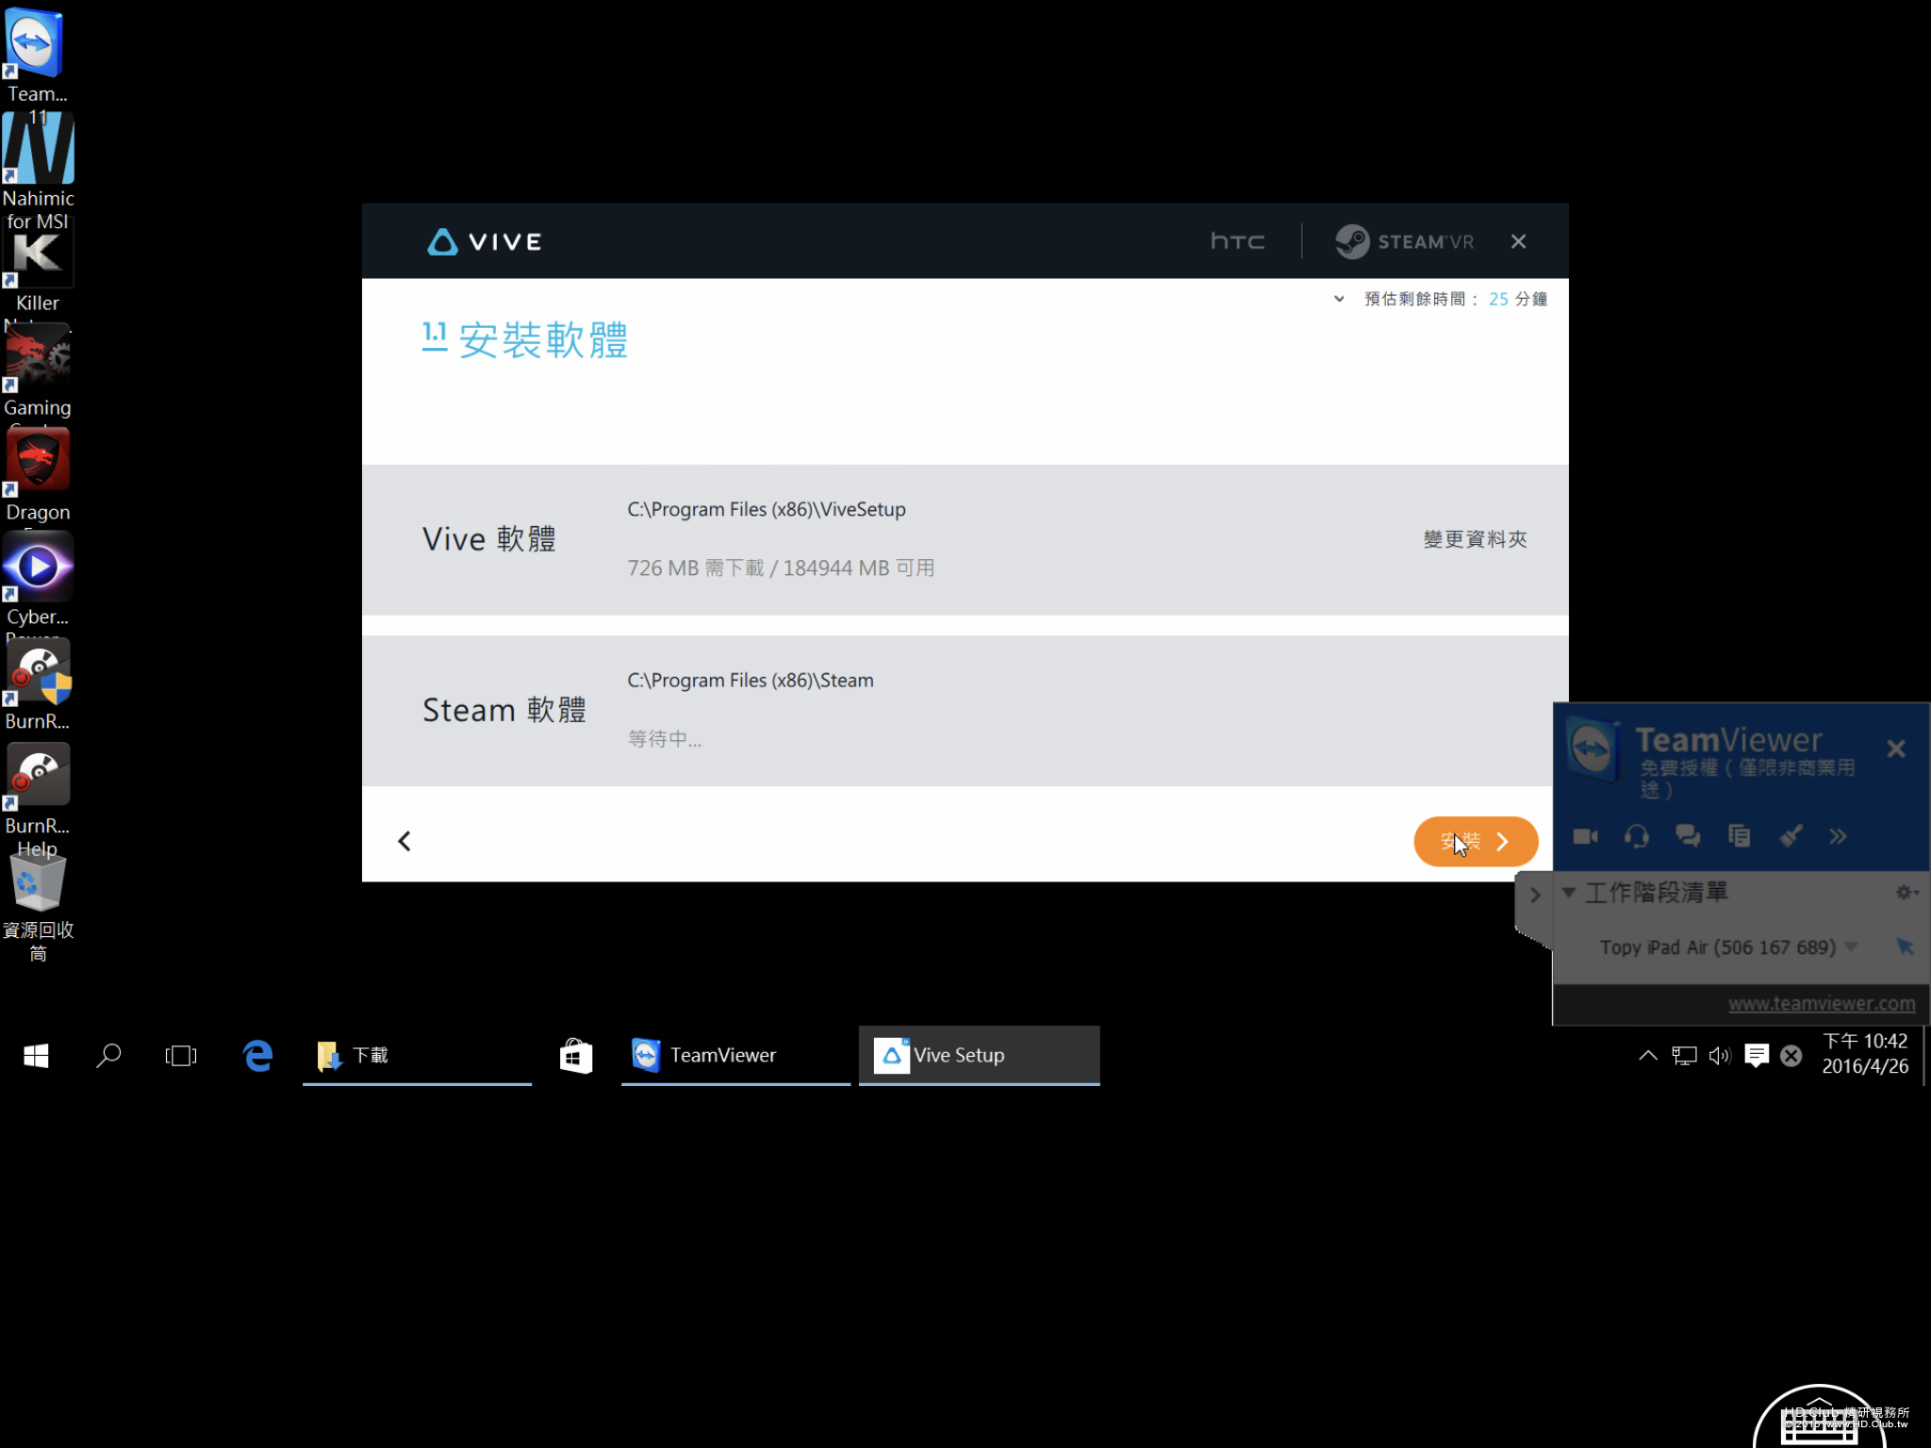1931x1448 pixels.
Task: Click the HTC logo in the header
Action: click(1237, 241)
